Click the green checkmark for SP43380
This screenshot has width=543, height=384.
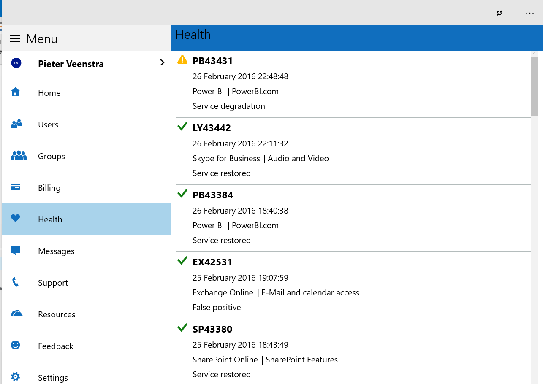pyautogui.click(x=182, y=327)
